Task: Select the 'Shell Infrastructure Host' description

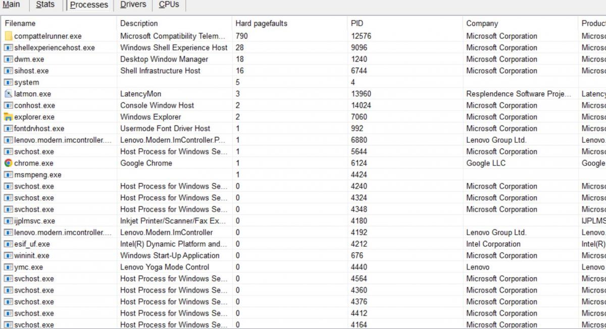Action: coord(160,71)
